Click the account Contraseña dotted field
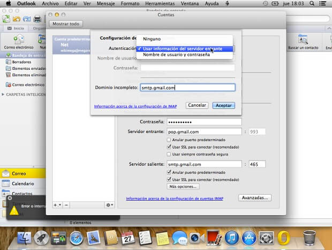 (x=205, y=122)
